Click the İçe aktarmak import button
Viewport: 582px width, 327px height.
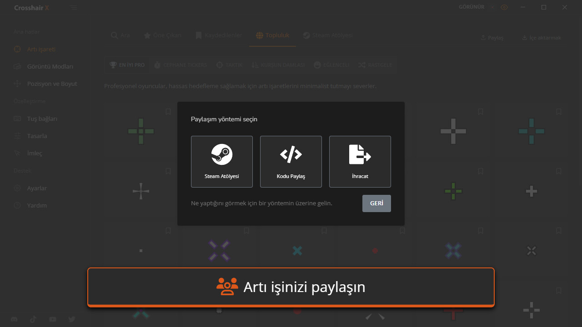pos(541,38)
